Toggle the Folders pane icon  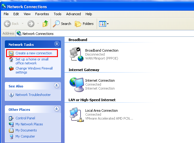tap(78, 24)
